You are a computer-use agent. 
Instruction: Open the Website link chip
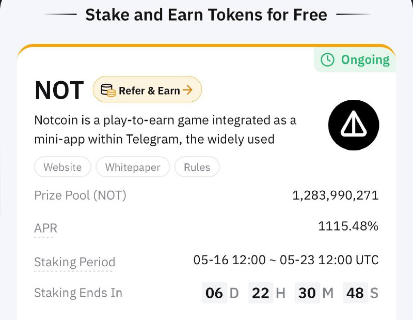[62, 167]
